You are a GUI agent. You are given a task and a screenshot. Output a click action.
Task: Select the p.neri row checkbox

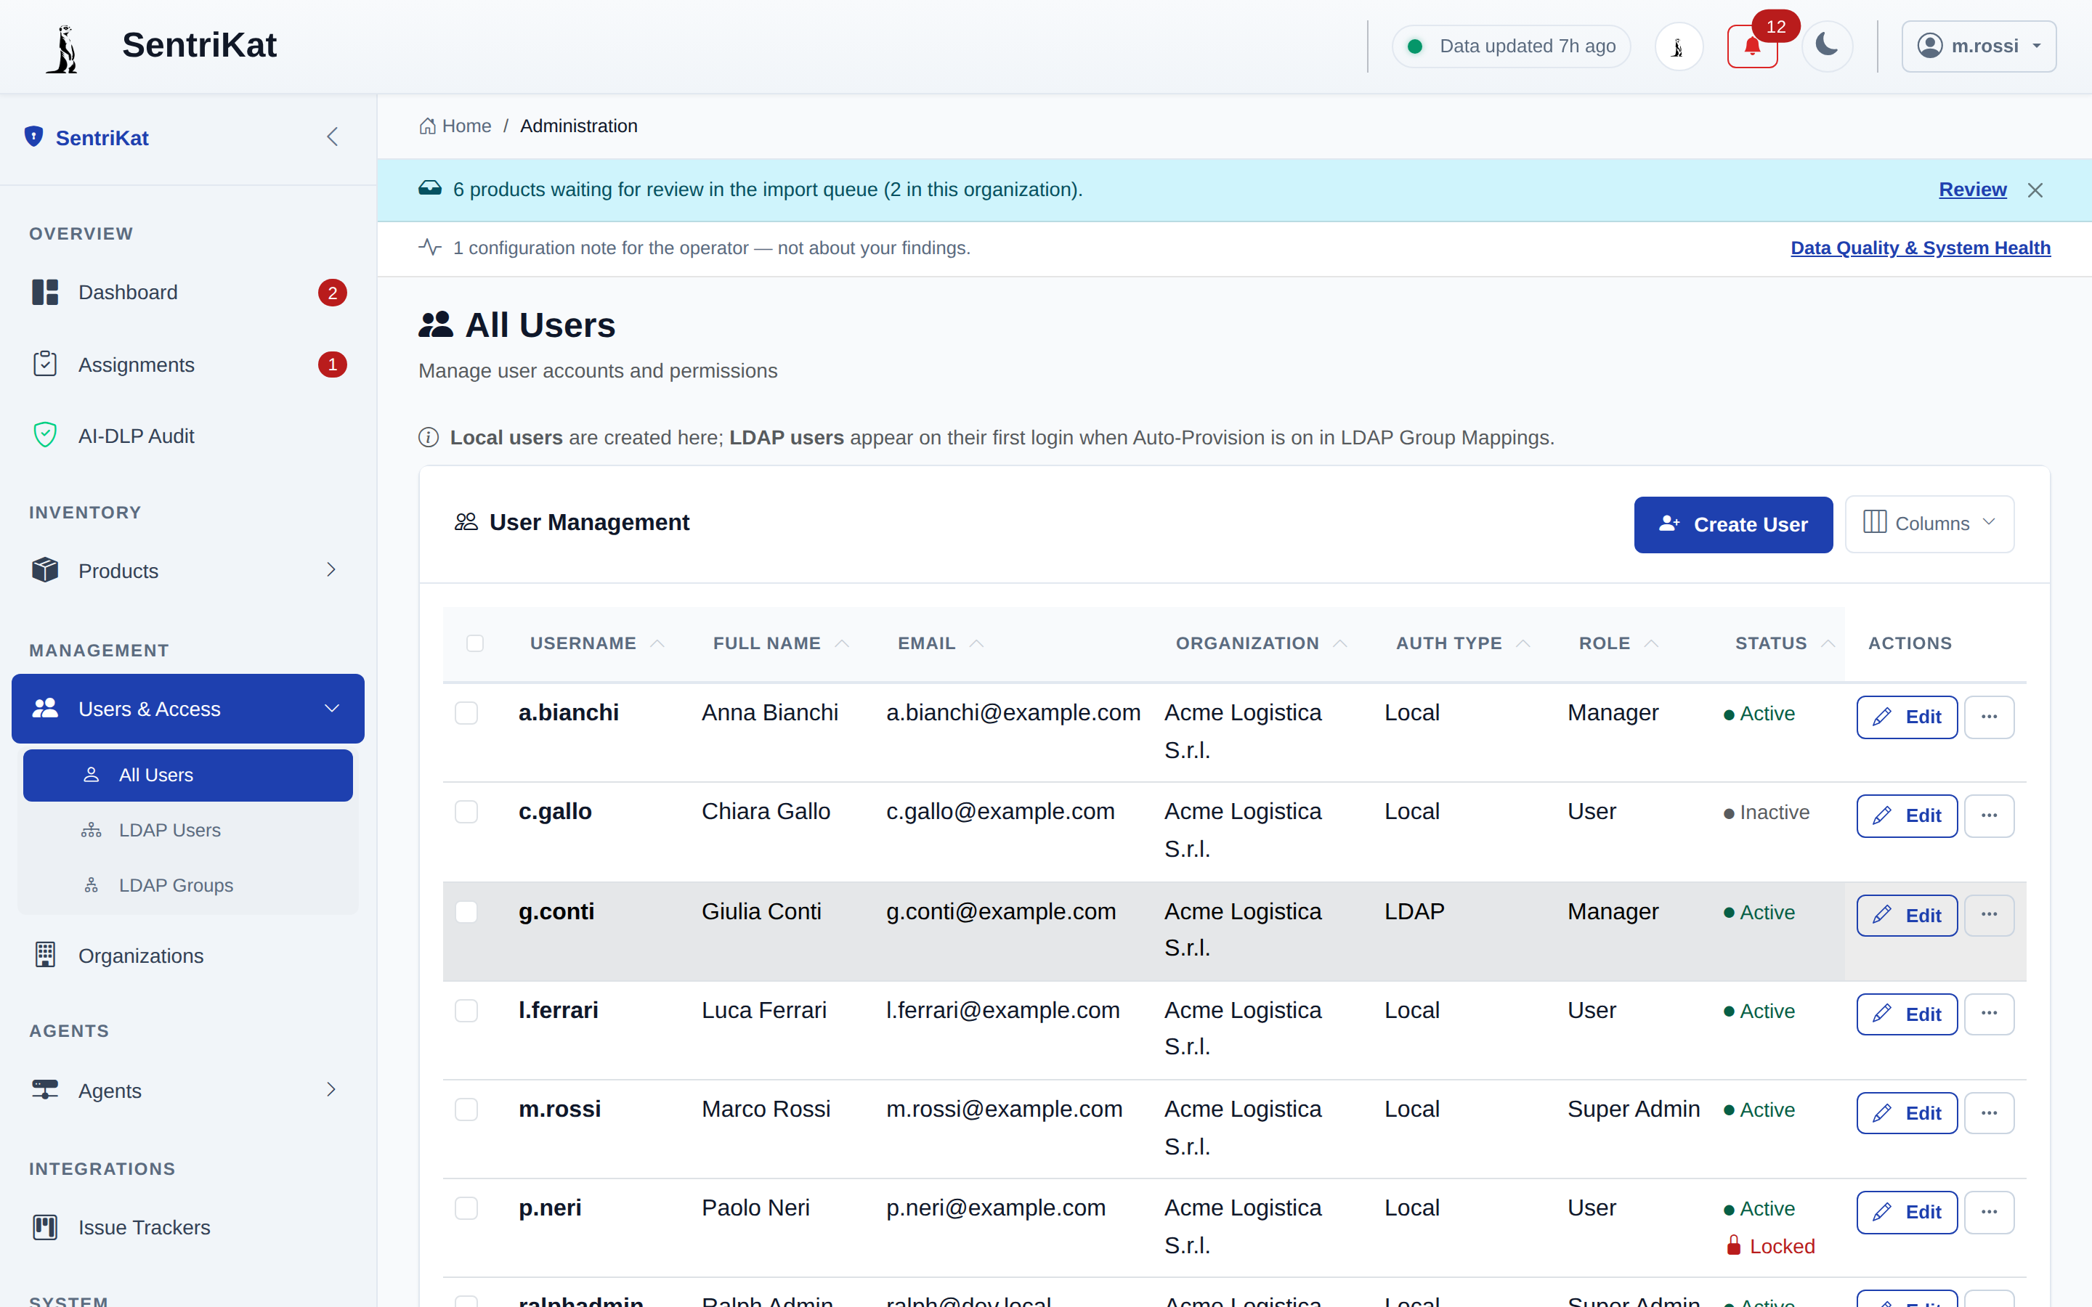click(466, 1207)
